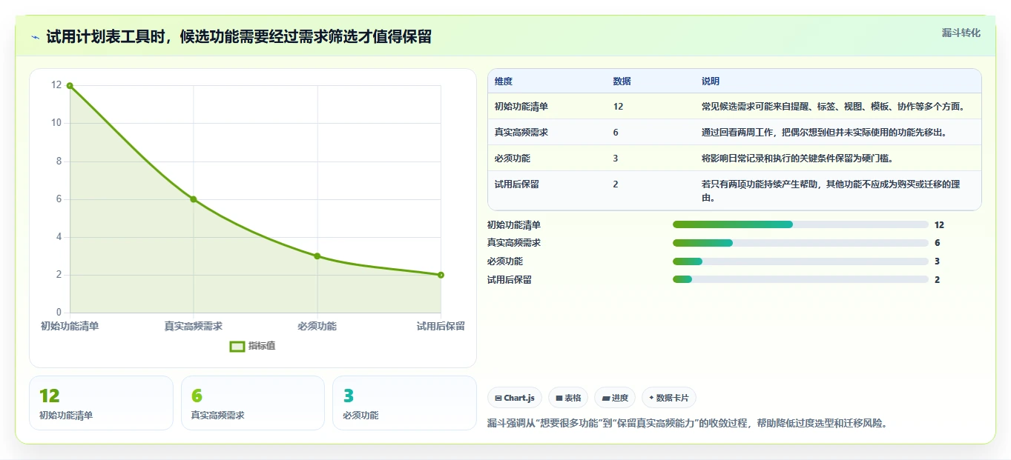Click the 真实高频需求 progress bar
Image resolution: width=1011 pixels, height=460 pixels.
click(x=800, y=243)
